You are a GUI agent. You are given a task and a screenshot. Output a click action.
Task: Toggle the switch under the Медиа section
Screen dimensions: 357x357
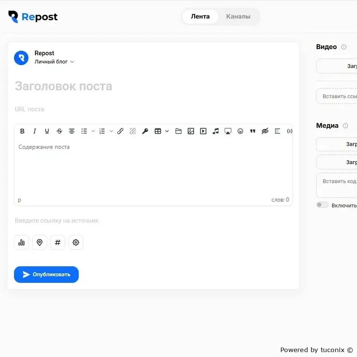pyautogui.click(x=322, y=205)
